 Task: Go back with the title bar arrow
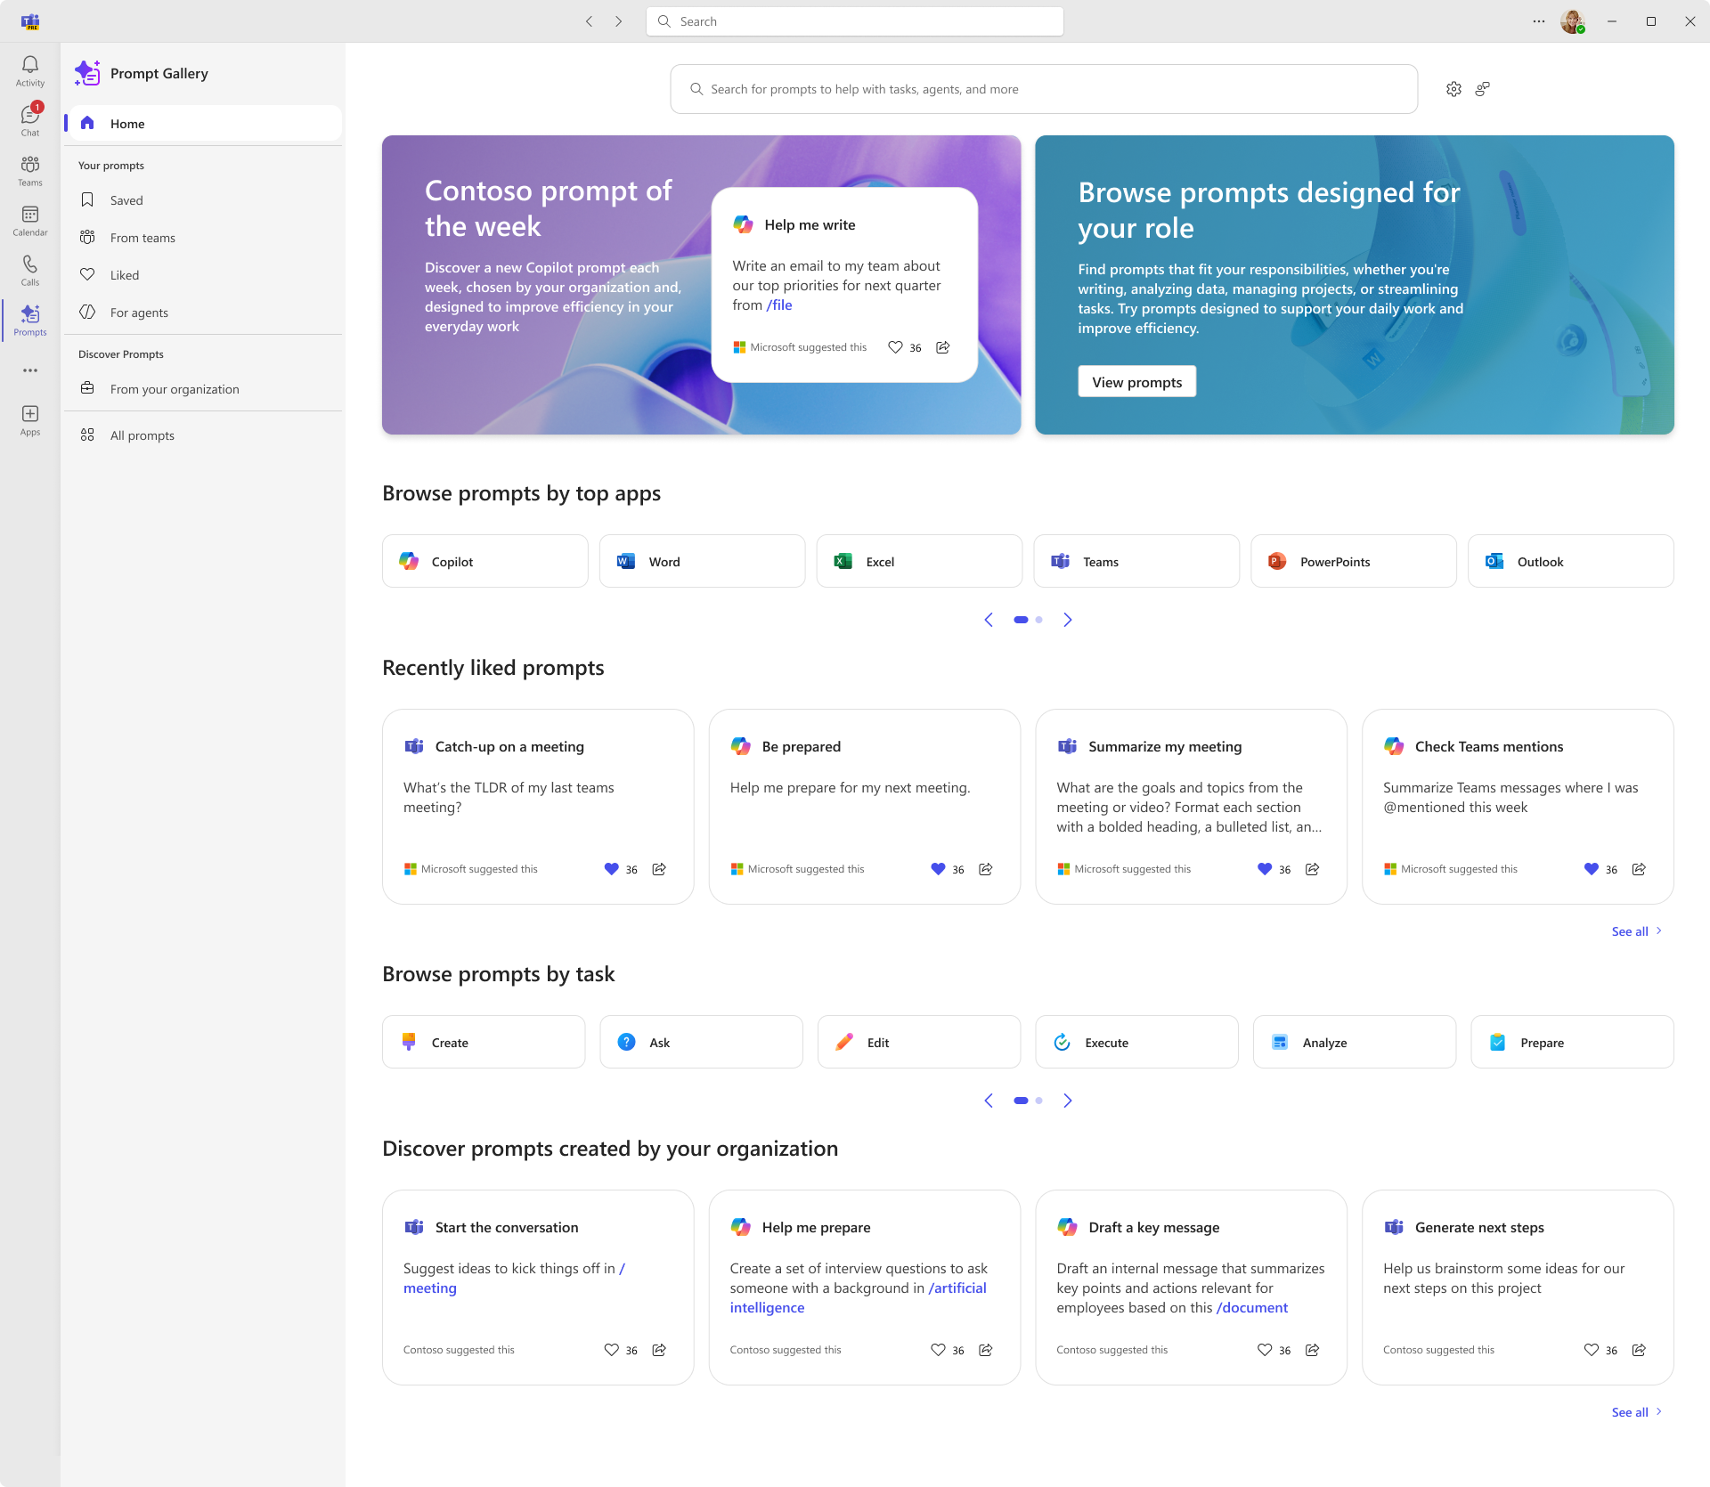589,21
